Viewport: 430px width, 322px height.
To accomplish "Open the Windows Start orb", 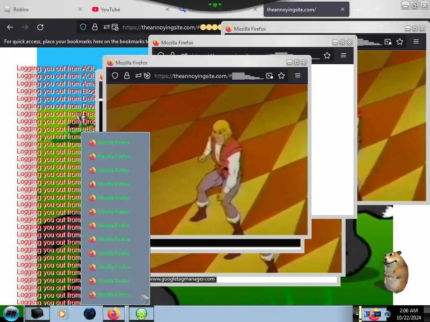I will [11, 314].
